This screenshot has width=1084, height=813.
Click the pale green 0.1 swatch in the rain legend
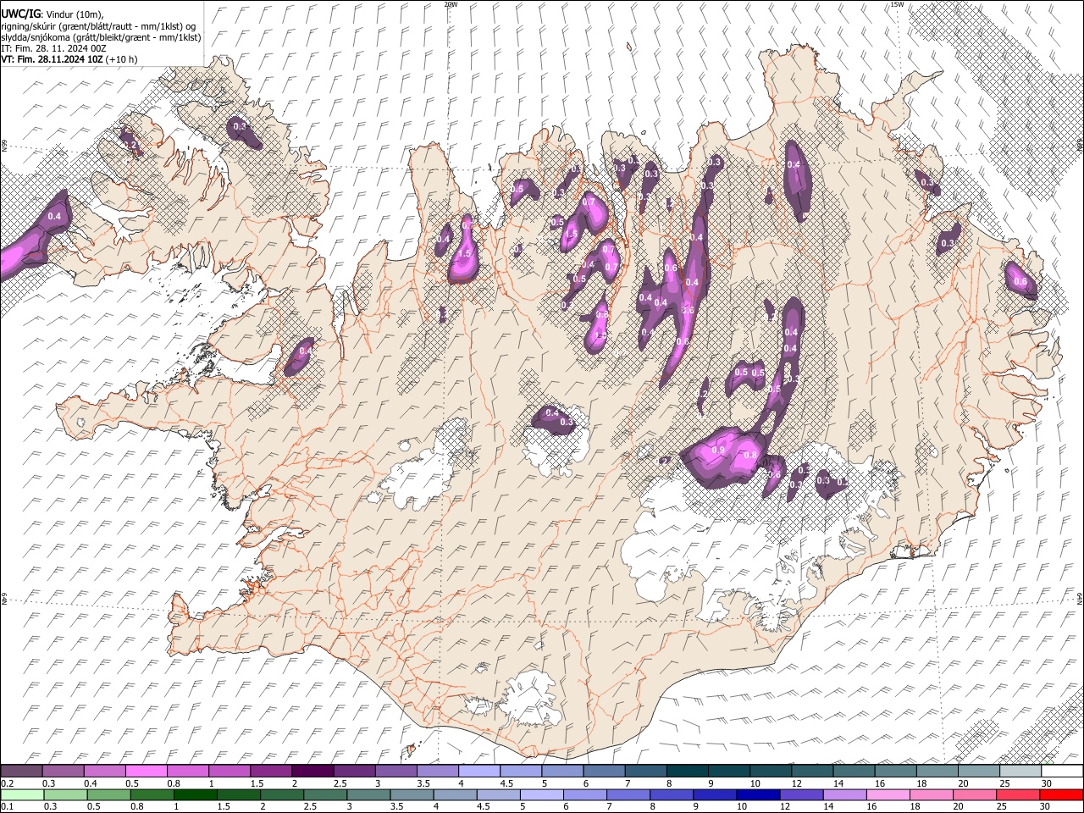[x=21, y=794]
